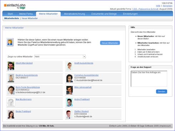
Task: Click the new employee avatar icon
Action: (x=10, y=42)
